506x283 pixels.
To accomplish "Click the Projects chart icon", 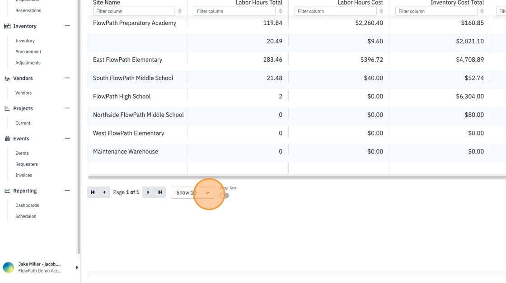I will click(x=7, y=108).
